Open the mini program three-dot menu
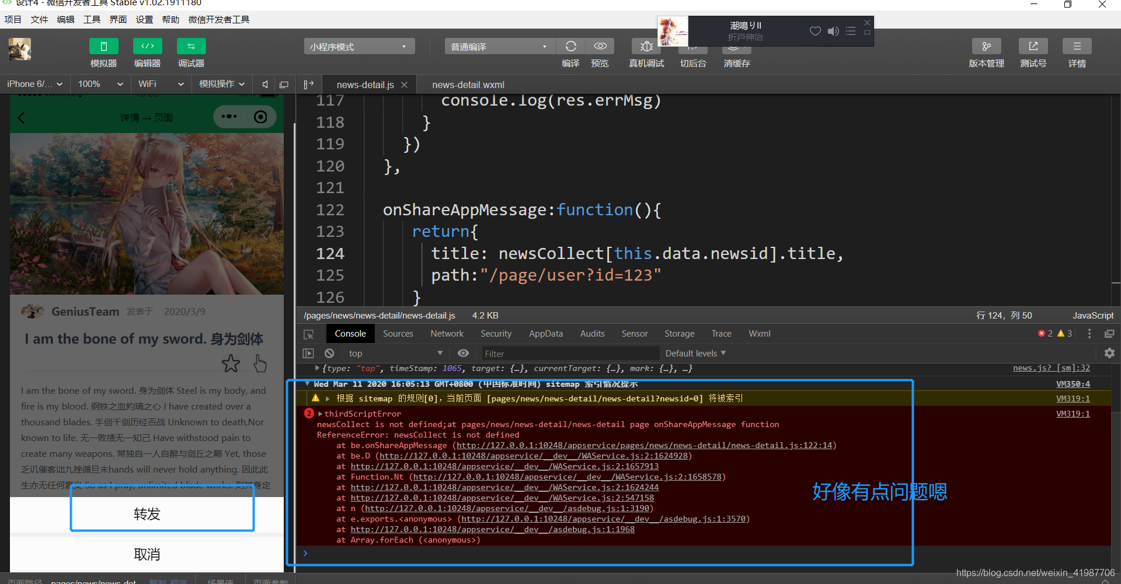Image resolution: width=1121 pixels, height=584 pixels. click(x=229, y=117)
